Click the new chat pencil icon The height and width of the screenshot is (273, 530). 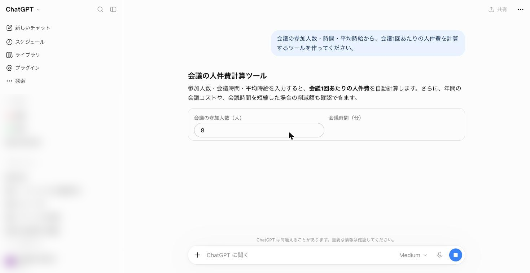[9, 28]
